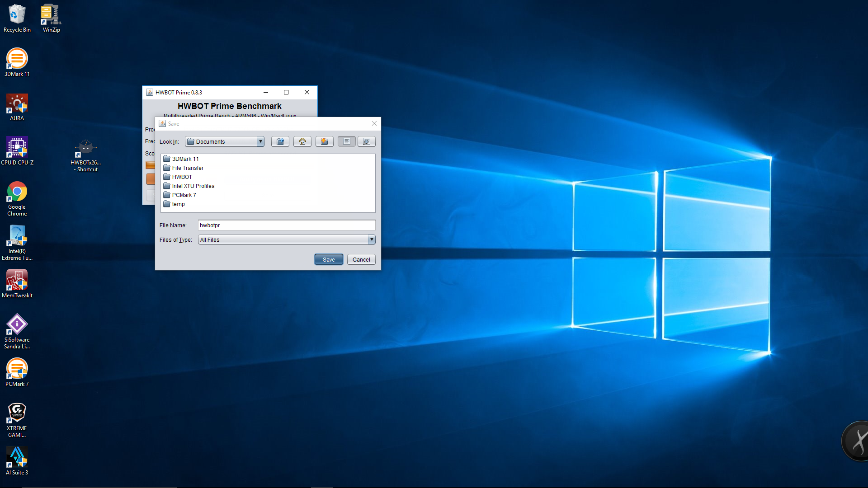
Task: Open SiSoftware Sandra Lite icon
Action: click(17, 332)
